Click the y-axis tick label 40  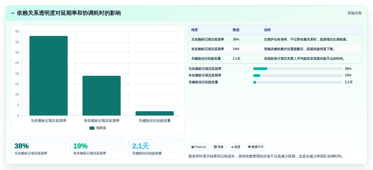pyautogui.click(x=17, y=31)
